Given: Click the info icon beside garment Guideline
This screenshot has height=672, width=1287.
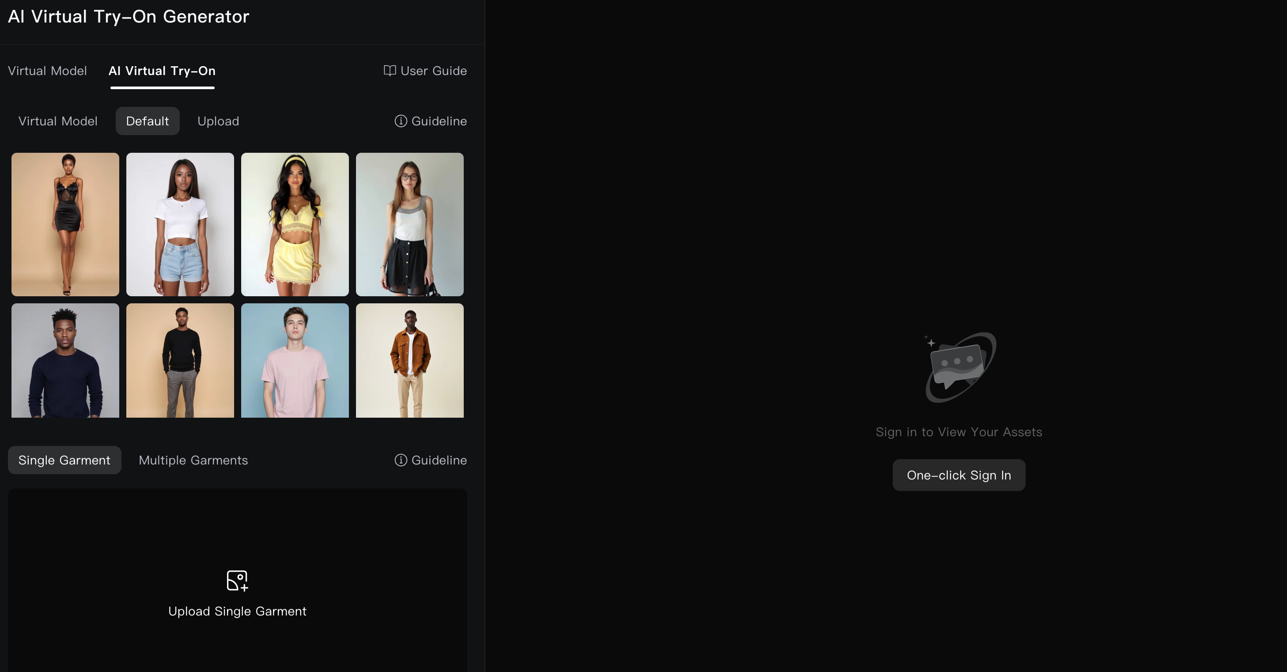Looking at the screenshot, I should click(x=401, y=460).
